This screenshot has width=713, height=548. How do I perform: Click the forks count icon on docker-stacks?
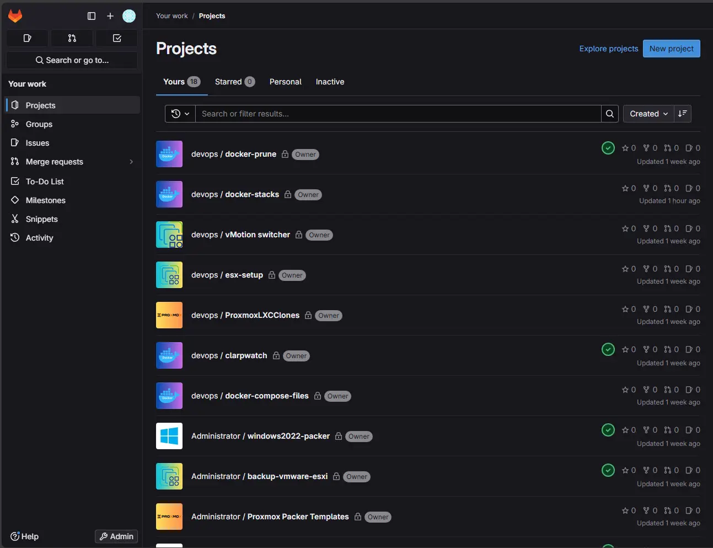(646, 188)
